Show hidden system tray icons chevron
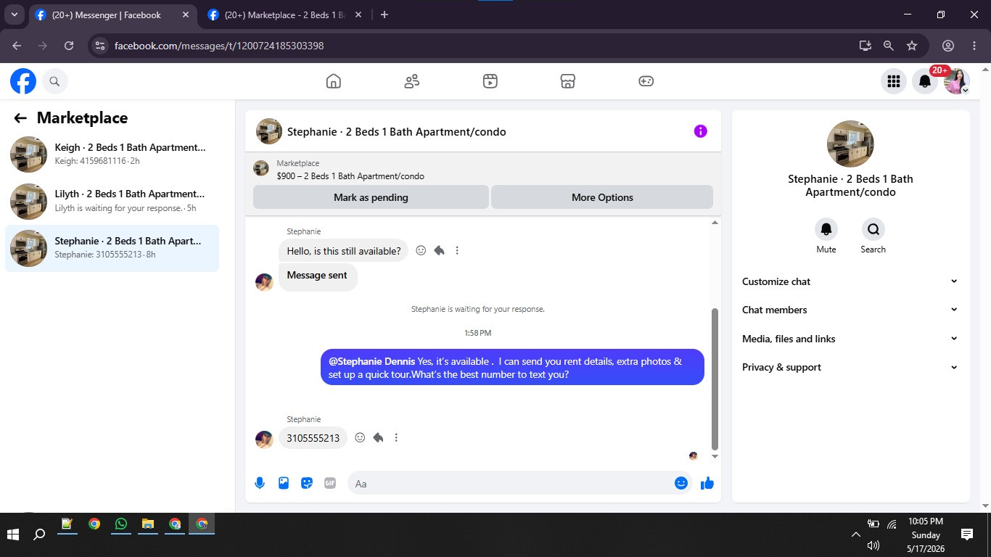Screen dimensions: 991x557 pos(855,535)
